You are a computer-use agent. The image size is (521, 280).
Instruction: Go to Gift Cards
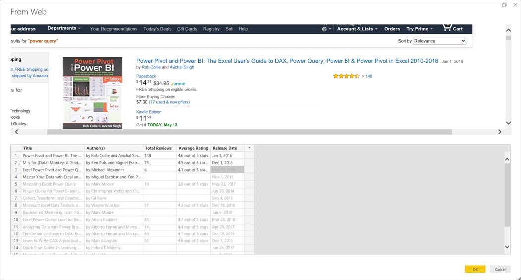pos(187,29)
